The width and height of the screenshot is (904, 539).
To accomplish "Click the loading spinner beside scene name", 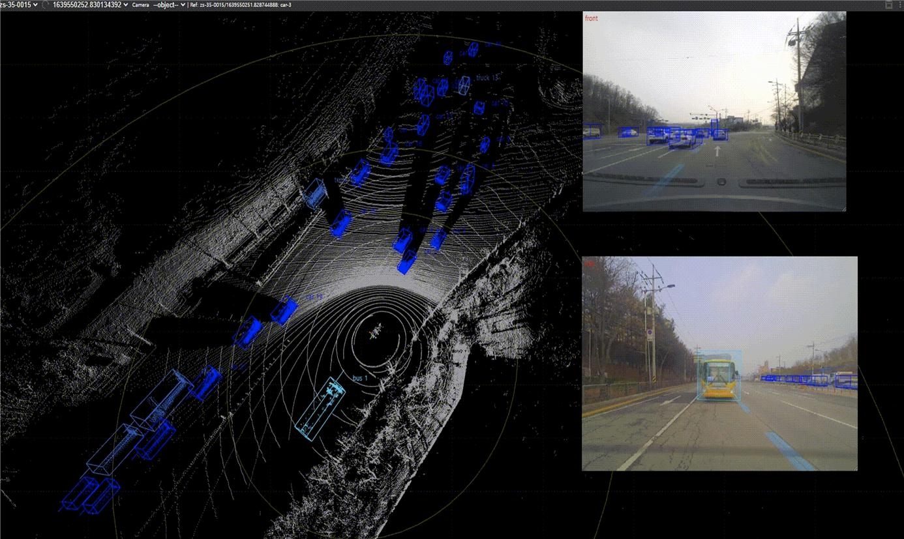I will point(45,5).
